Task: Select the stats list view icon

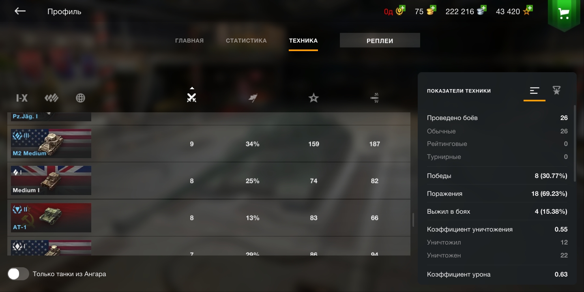Action: click(x=535, y=90)
